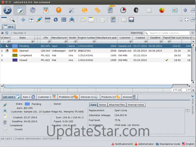Screen dimensions: 196x147
Task: Click the bulleted list toolbar icon
Action: point(64,20)
